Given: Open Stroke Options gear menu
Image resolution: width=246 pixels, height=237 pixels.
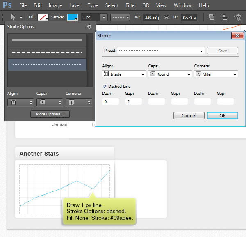Looking at the screenshot, I should point(89,27).
